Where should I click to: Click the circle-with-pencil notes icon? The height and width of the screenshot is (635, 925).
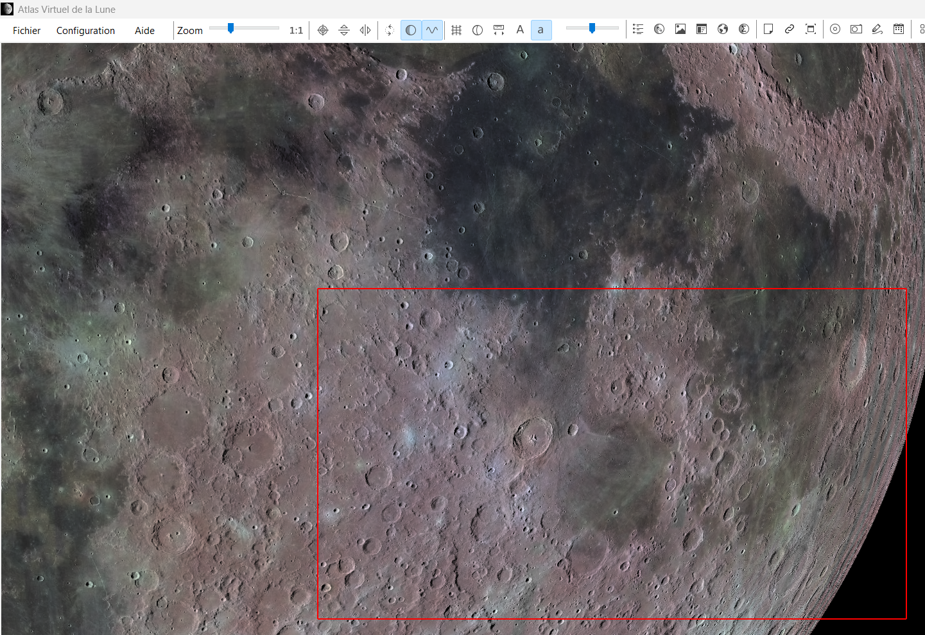tap(659, 30)
